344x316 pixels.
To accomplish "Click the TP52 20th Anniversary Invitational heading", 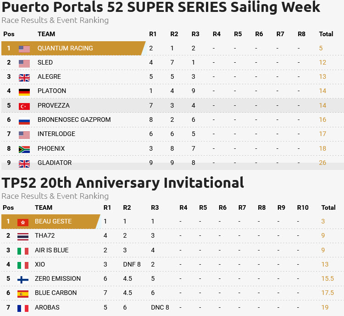I will click(x=123, y=183).
